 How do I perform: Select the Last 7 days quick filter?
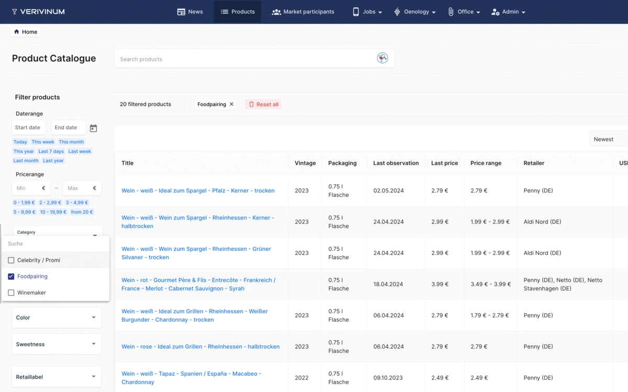51,152
